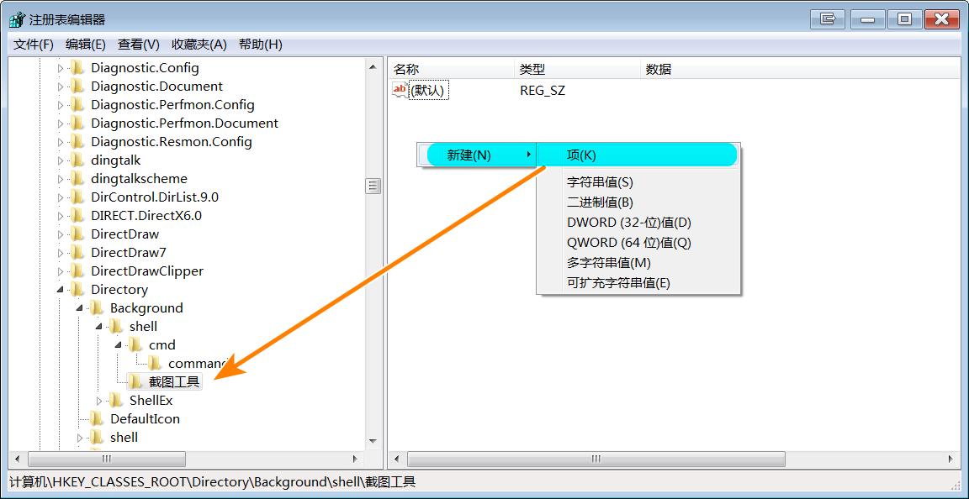The width and height of the screenshot is (969, 499).
Task: Click the DirControl.DirList.9.0 folder icon
Action: [77, 197]
